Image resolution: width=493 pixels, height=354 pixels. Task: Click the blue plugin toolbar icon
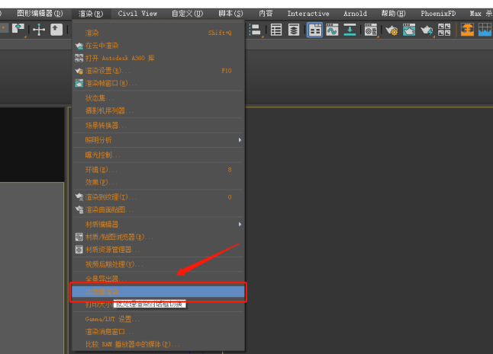click(x=485, y=30)
